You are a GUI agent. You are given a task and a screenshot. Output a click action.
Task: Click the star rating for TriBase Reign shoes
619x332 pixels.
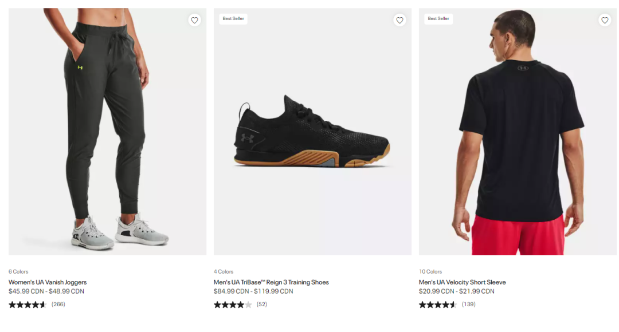(233, 305)
